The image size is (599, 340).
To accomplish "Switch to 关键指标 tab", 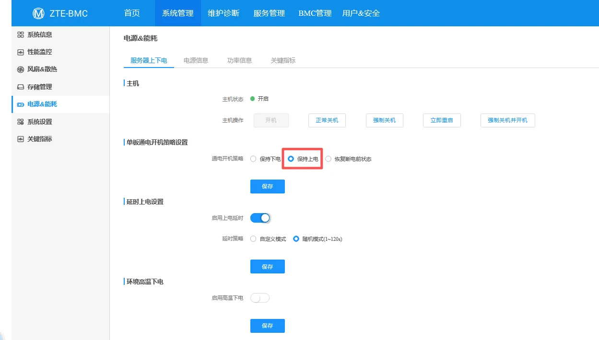I will [283, 60].
